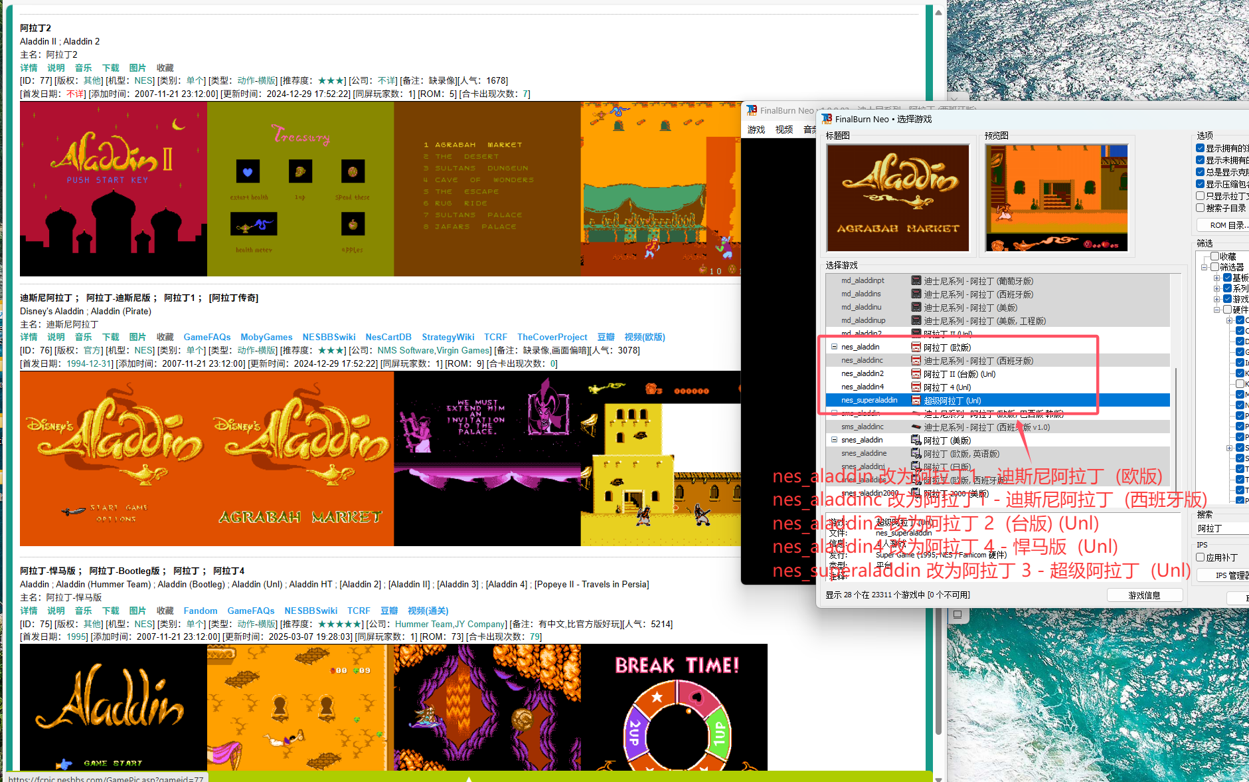
Task: Click the IPS 管理器 button
Action: [x=1223, y=575]
